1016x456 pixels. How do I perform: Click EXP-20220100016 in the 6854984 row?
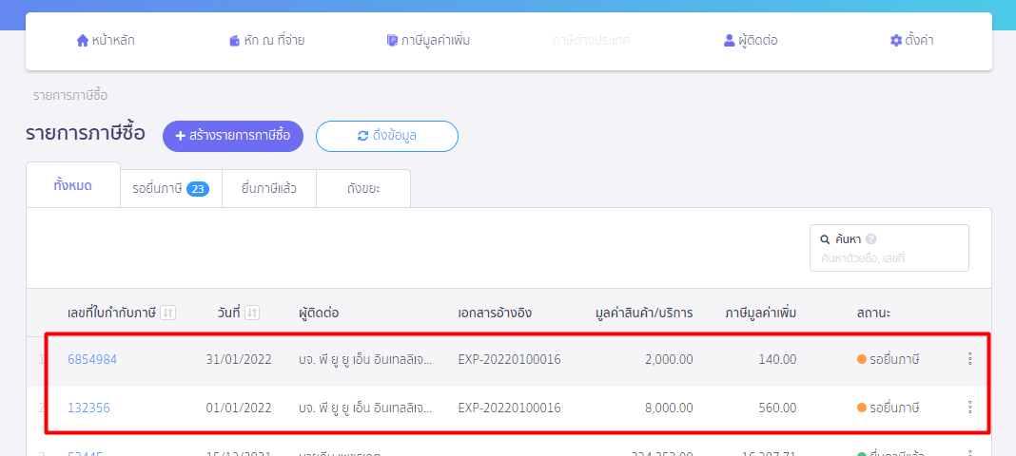[509, 360]
